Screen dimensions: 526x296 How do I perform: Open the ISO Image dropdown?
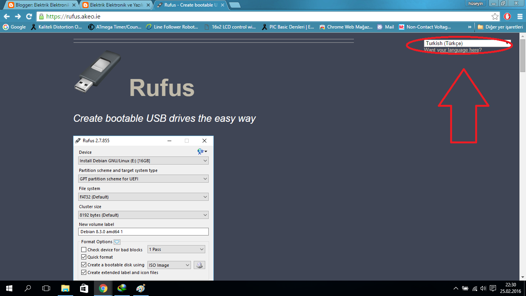169,265
